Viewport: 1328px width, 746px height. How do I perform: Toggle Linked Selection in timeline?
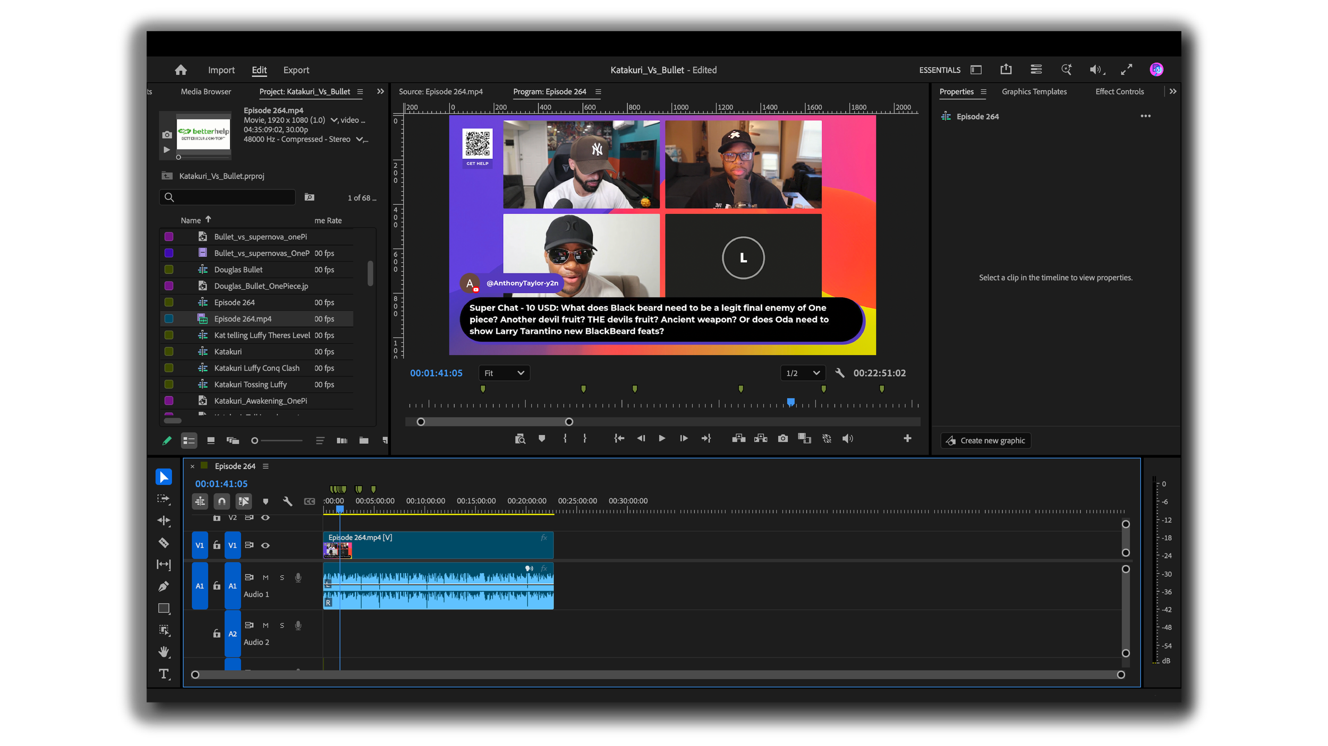click(x=243, y=501)
